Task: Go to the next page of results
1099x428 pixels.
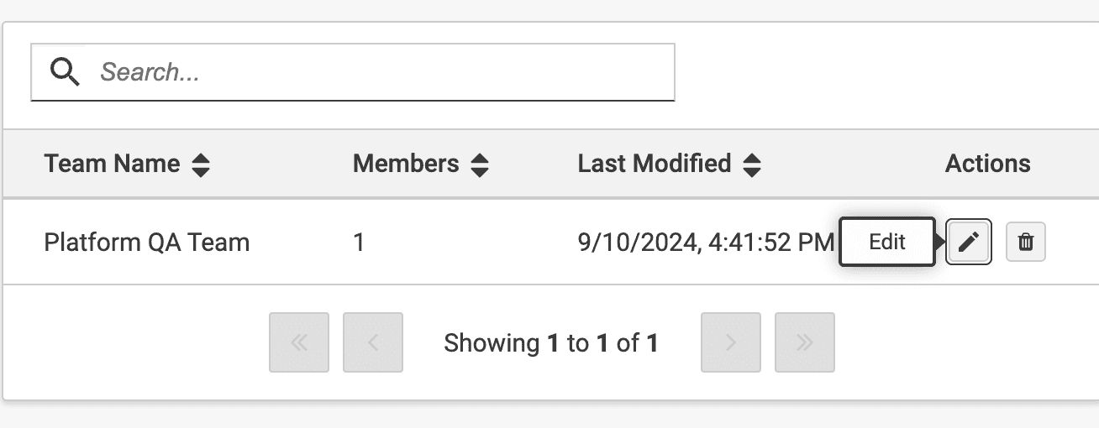Action: (731, 342)
